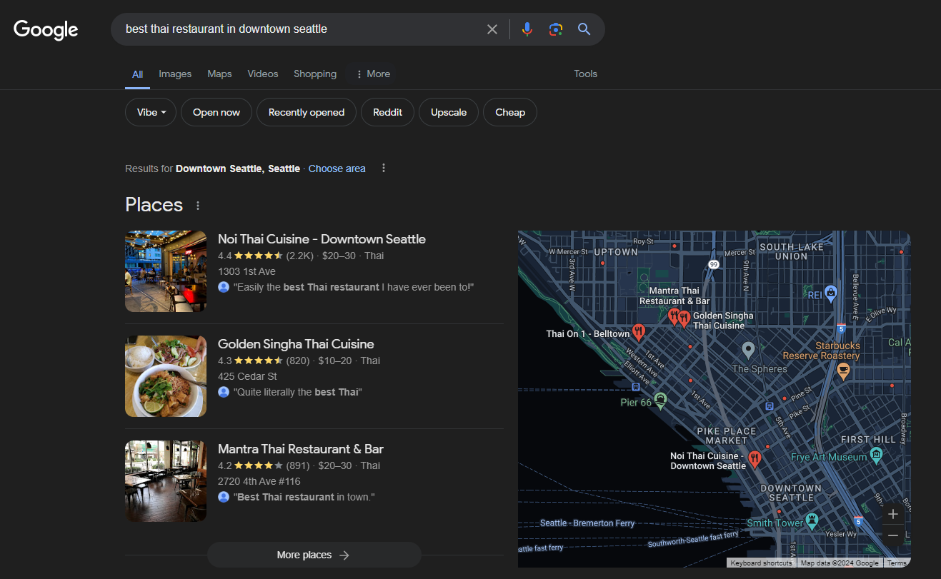Expand the More search types menu
This screenshot has width=941, height=579.
(373, 74)
